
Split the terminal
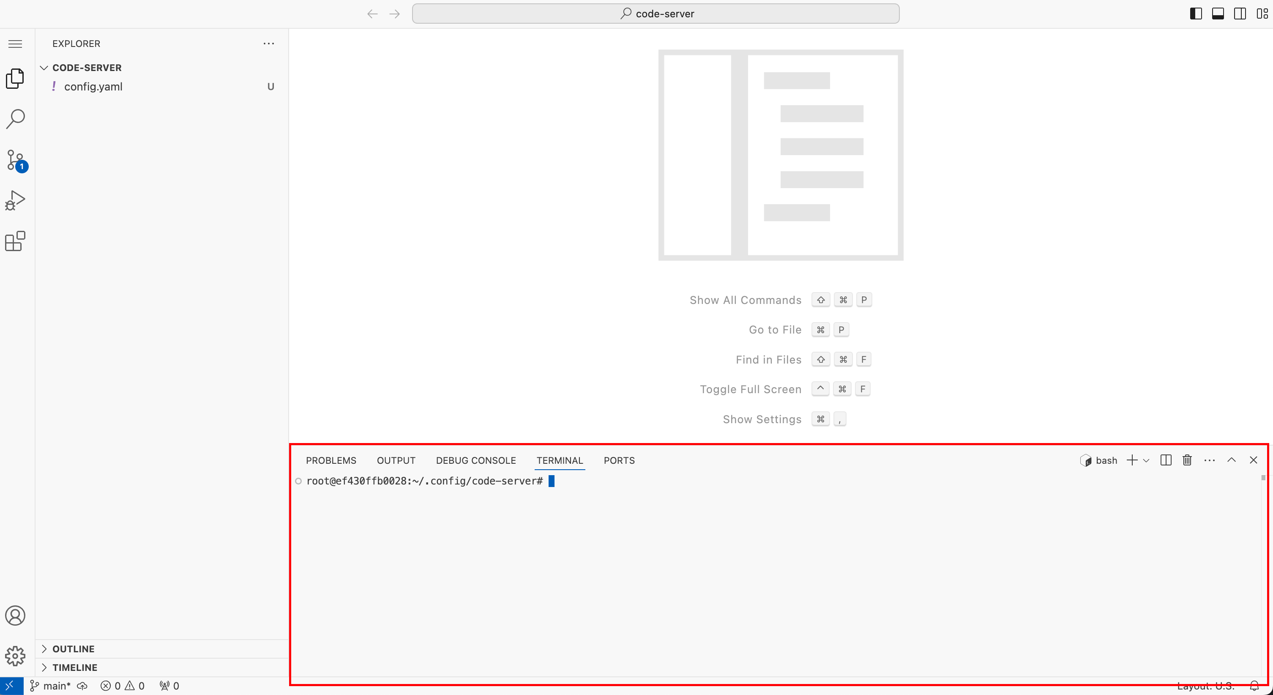coord(1166,460)
